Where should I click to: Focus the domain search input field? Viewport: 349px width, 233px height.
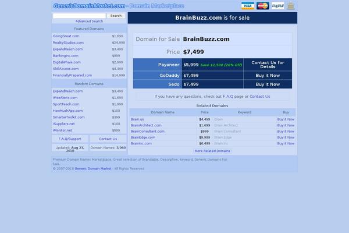coord(79,16)
